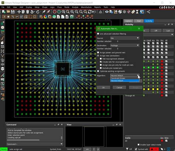Click the share icon at toolbar end
175x151 pixels.
148,12
